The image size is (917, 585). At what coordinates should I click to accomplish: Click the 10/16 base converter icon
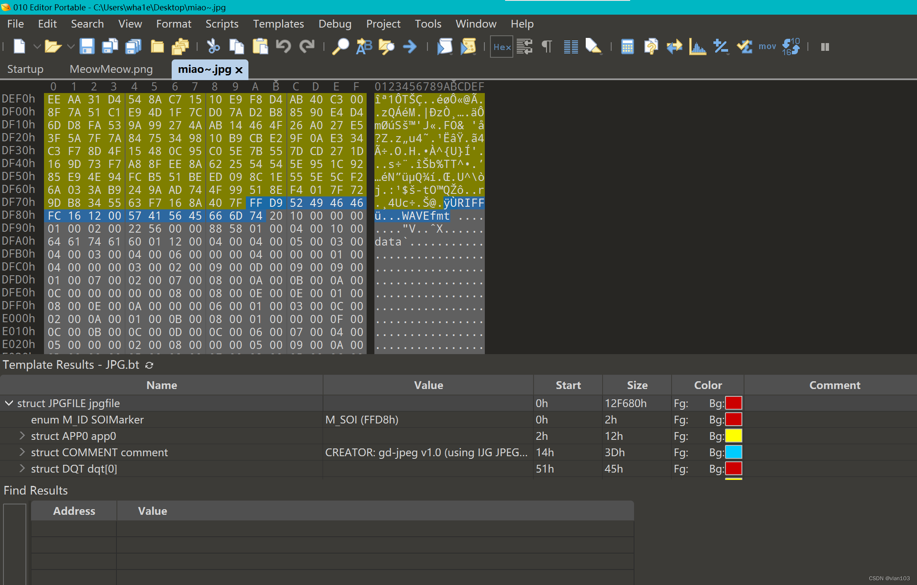coord(791,47)
